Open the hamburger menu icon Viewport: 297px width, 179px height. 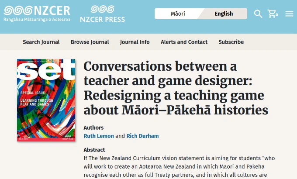[289, 14]
